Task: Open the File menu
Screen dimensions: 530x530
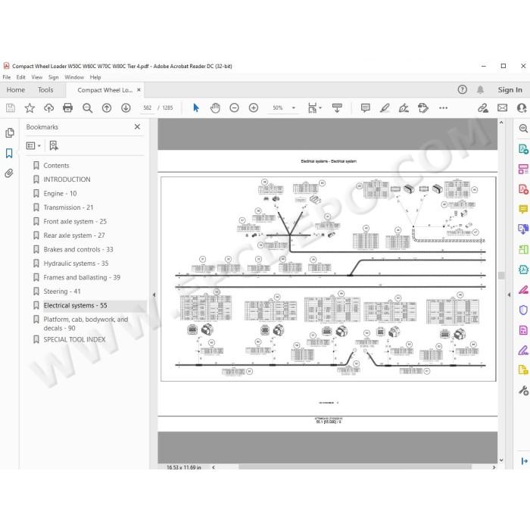Action: [6, 77]
